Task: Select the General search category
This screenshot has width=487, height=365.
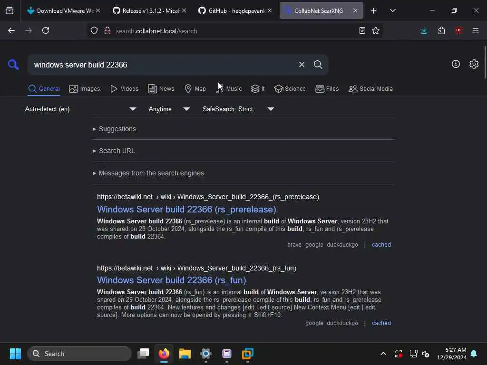Action: (x=44, y=89)
